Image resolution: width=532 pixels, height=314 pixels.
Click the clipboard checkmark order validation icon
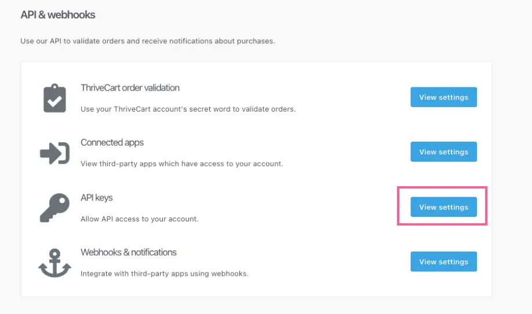point(54,98)
